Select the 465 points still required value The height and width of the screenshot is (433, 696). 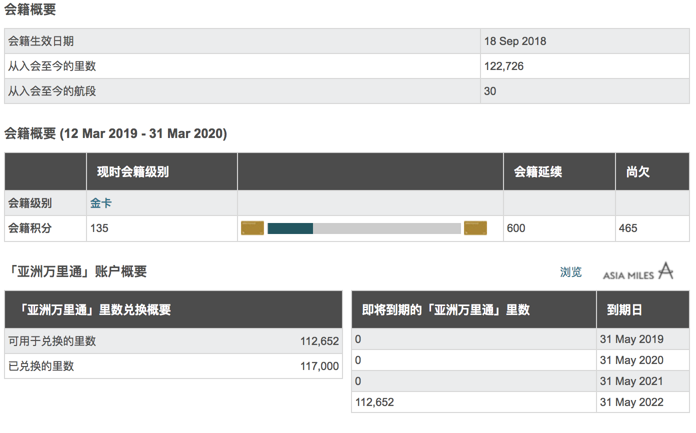pos(628,228)
